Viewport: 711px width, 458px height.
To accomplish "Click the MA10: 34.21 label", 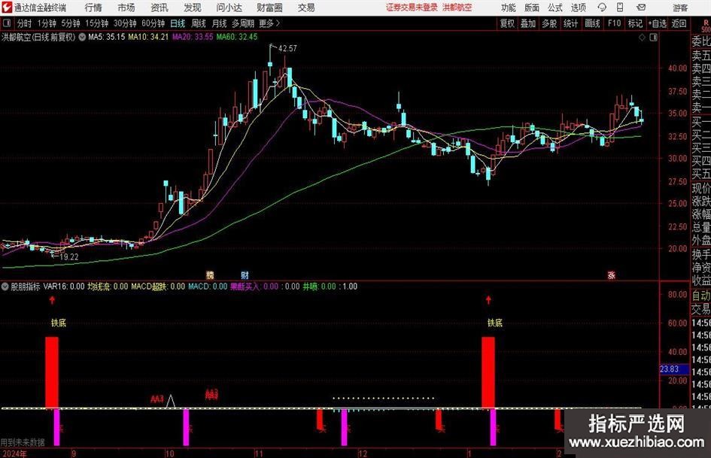I will (x=148, y=37).
